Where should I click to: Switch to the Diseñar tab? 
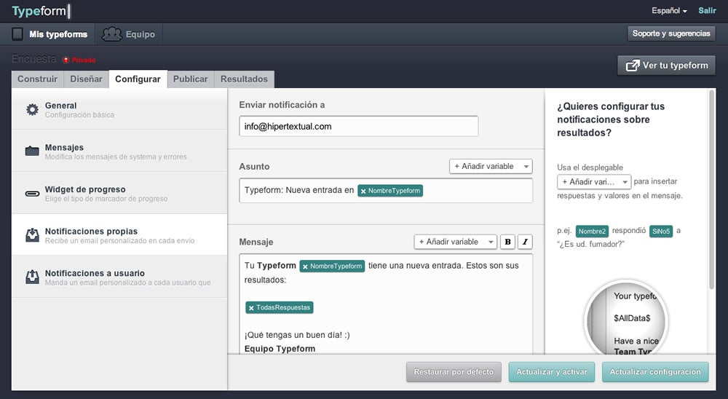coord(86,79)
